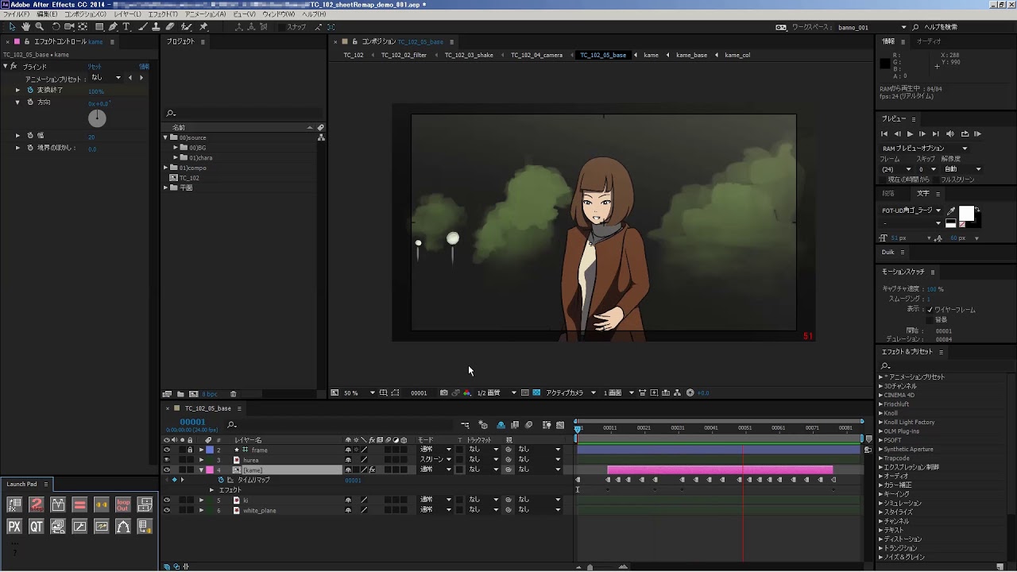Open the 1/2 画質 resolution dropdown
1017x572 pixels.
tap(497, 392)
